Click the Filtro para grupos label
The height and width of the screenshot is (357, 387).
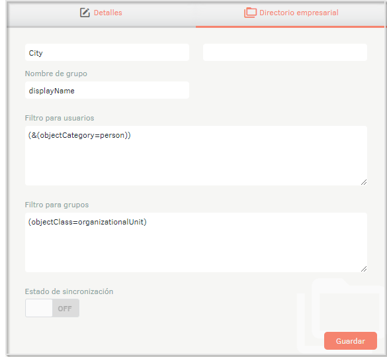click(x=57, y=205)
